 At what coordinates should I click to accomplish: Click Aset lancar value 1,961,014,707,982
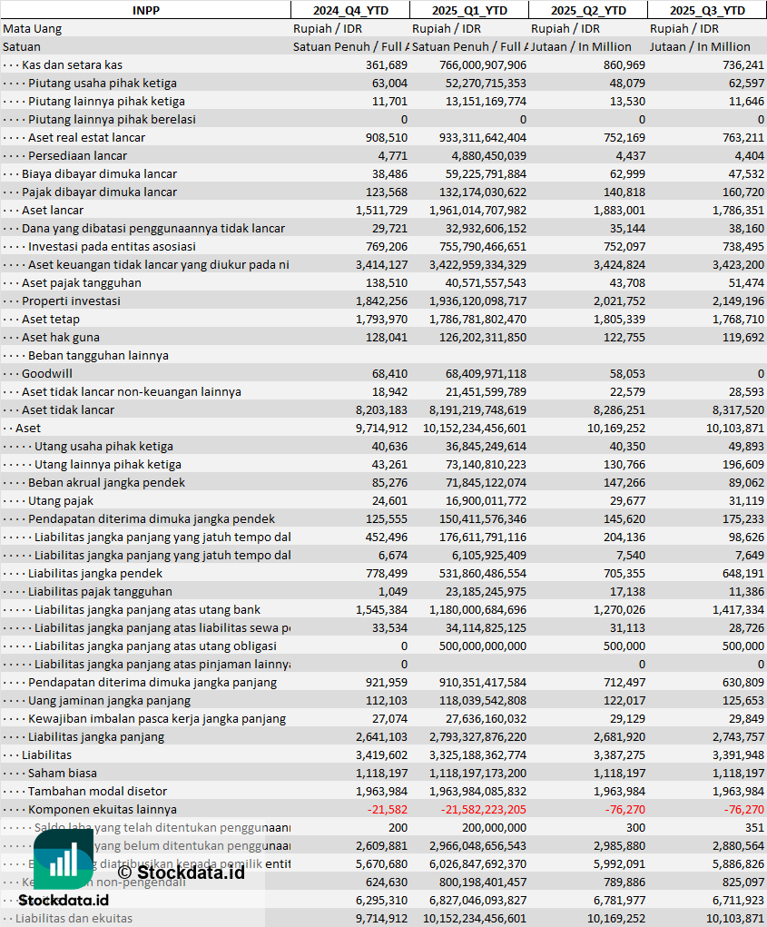[478, 211]
